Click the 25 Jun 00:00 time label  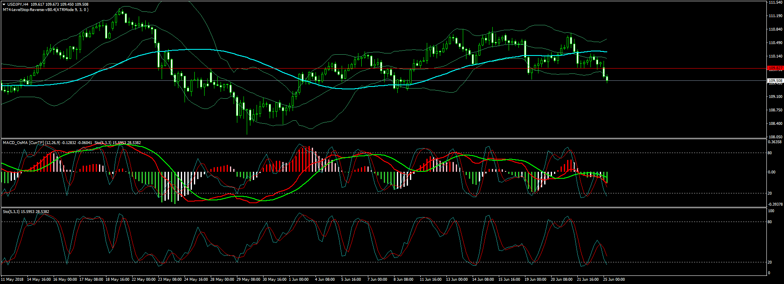pyautogui.click(x=614, y=280)
